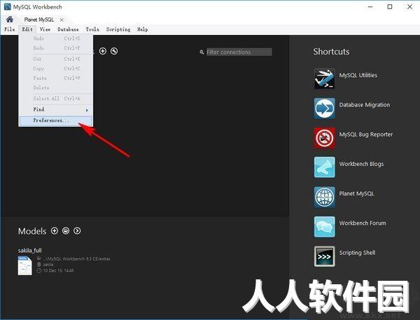The height and width of the screenshot is (320, 420).
Task: Open an existing model with folder icon
Action: pyautogui.click(x=66, y=231)
